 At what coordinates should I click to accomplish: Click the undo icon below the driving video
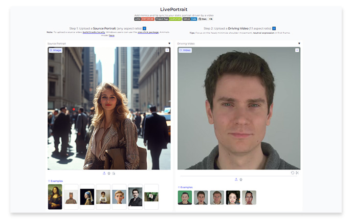(x=292, y=173)
